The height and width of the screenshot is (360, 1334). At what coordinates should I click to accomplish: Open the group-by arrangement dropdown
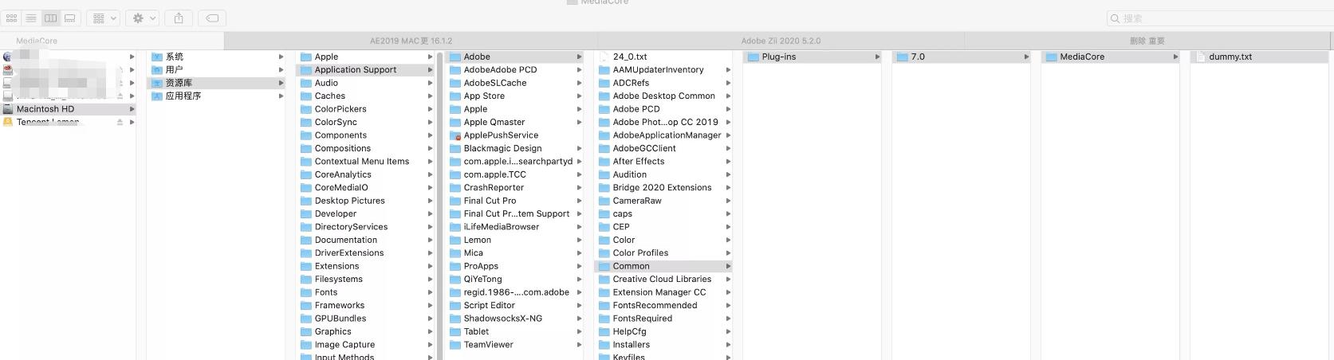tap(103, 18)
